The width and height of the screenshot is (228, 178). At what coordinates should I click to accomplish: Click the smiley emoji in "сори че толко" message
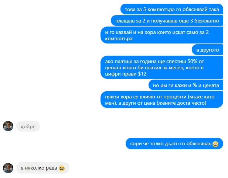point(215,144)
